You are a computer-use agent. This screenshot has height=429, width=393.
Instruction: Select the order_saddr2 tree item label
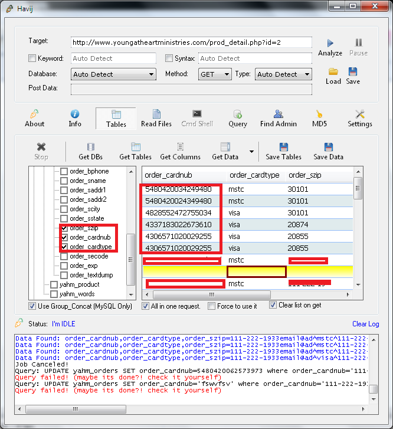(88, 199)
